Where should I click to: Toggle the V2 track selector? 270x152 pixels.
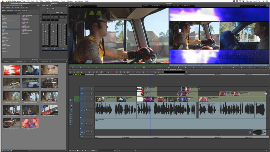tap(82, 94)
